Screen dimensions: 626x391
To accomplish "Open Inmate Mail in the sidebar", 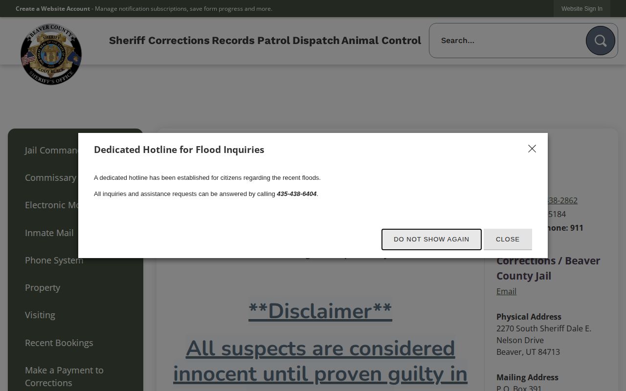I will click(x=49, y=233).
